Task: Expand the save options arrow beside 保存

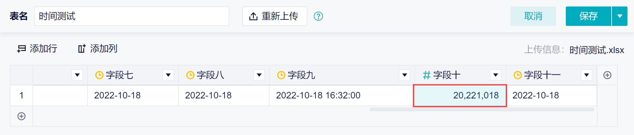Action: coord(620,16)
